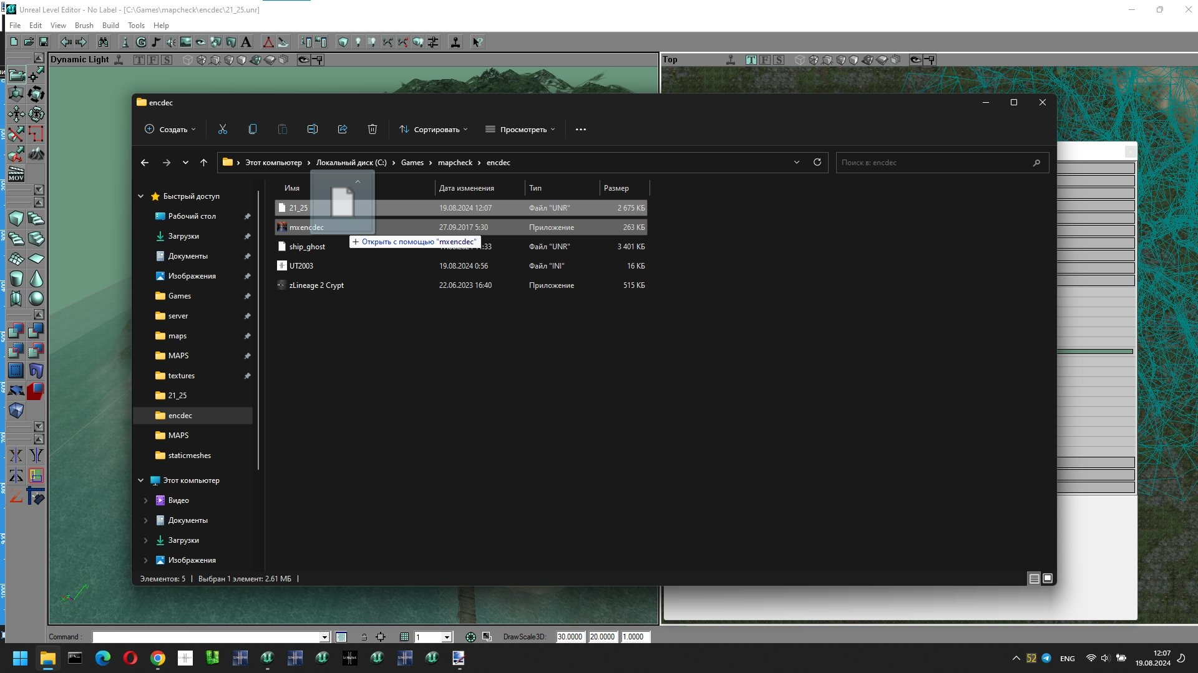
Task: Open the Edit menu
Action: point(36,26)
